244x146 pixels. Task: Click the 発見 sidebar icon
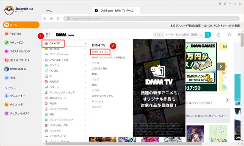(7, 78)
